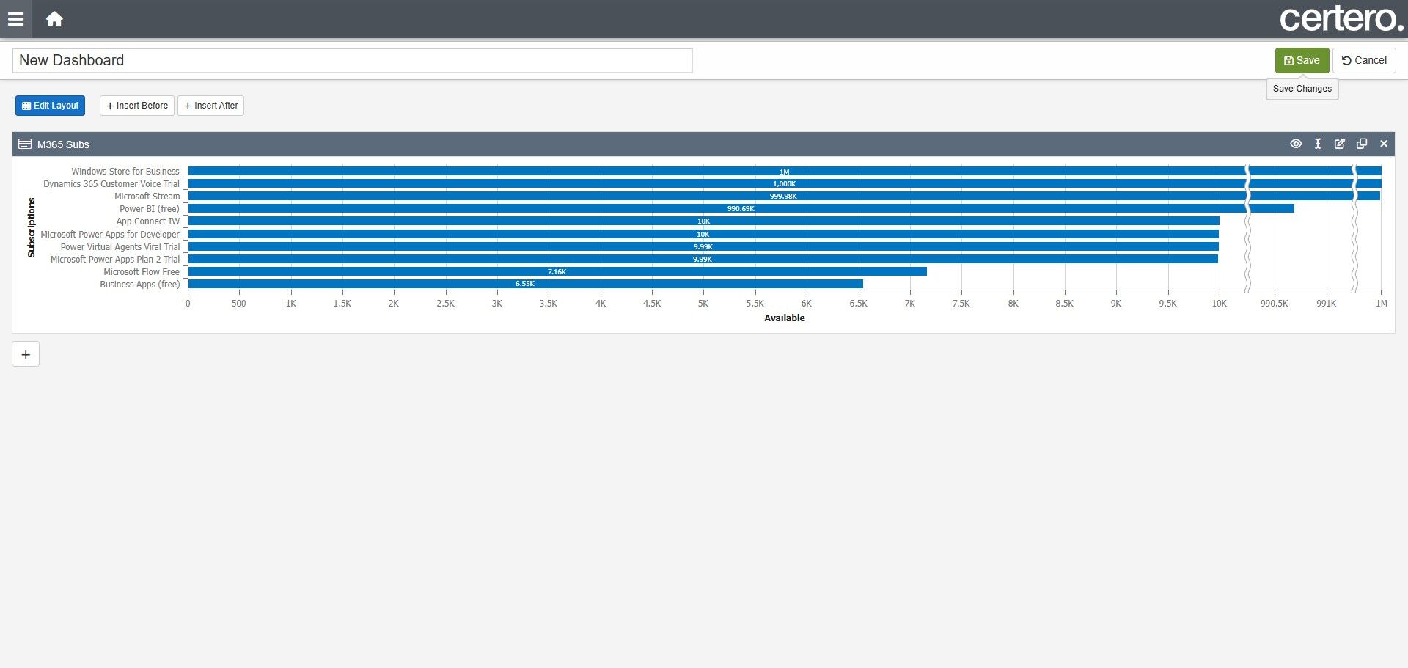
Task: Click the 'Save Changes' tooltip
Action: pyautogui.click(x=1302, y=89)
